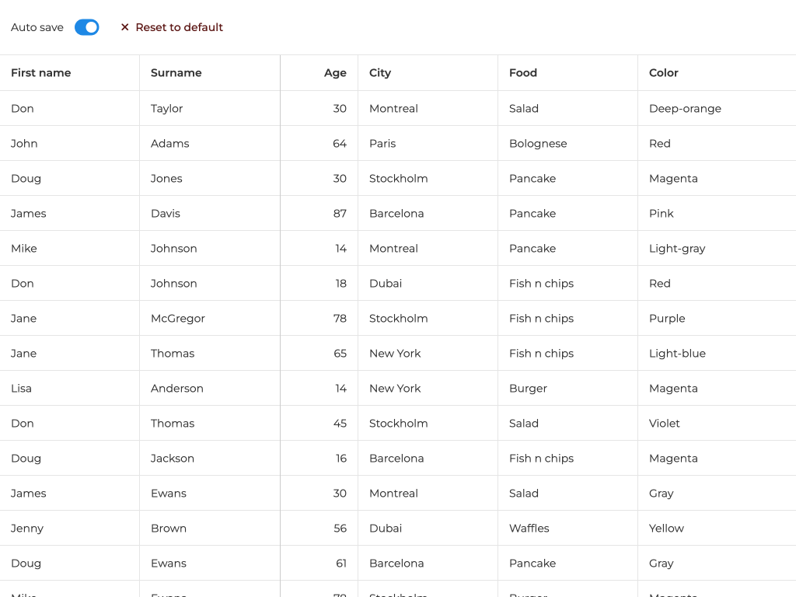The height and width of the screenshot is (597, 796).
Task: Click the Surname column header
Action: pyautogui.click(x=176, y=73)
